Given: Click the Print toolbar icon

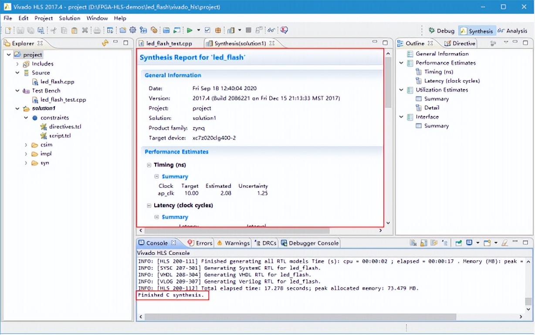Looking at the screenshot, I should click(97, 30).
